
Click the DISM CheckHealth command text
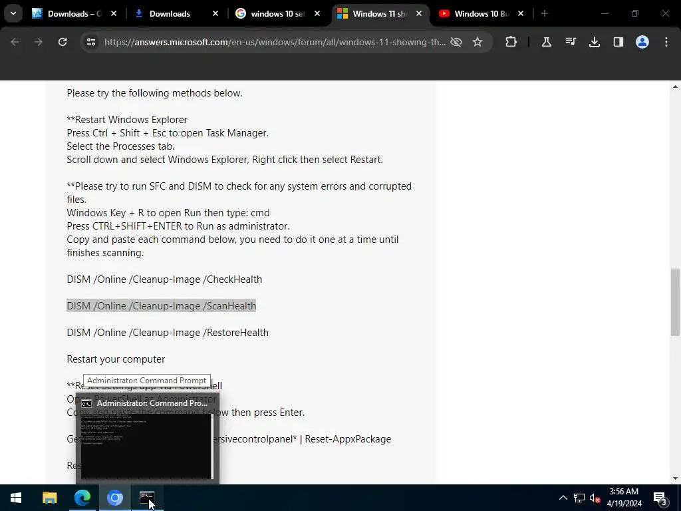pos(164,279)
